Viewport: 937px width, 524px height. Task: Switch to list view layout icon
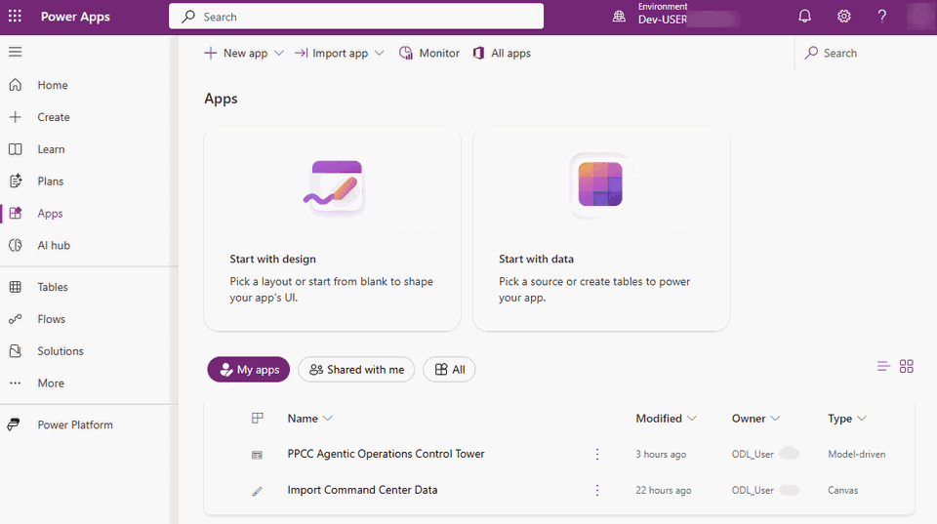click(883, 366)
